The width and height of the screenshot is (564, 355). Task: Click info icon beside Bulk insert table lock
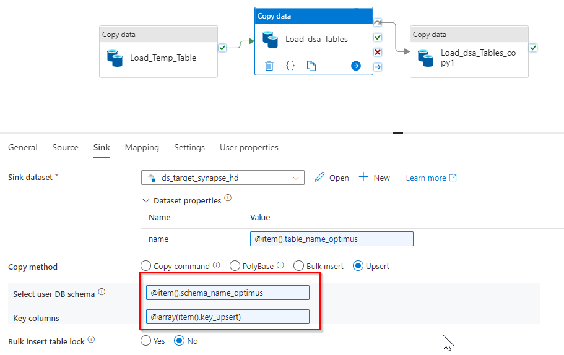coord(92,339)
